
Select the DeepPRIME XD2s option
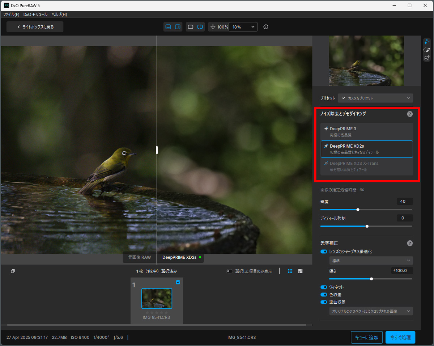click(367, 149)
